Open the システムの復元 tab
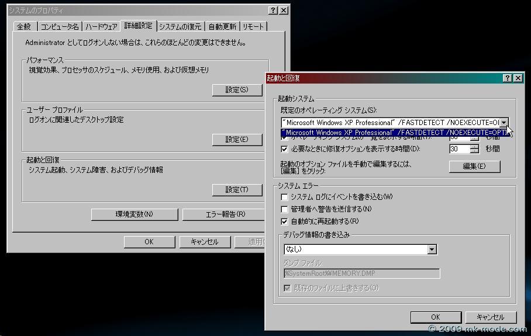 181,26
